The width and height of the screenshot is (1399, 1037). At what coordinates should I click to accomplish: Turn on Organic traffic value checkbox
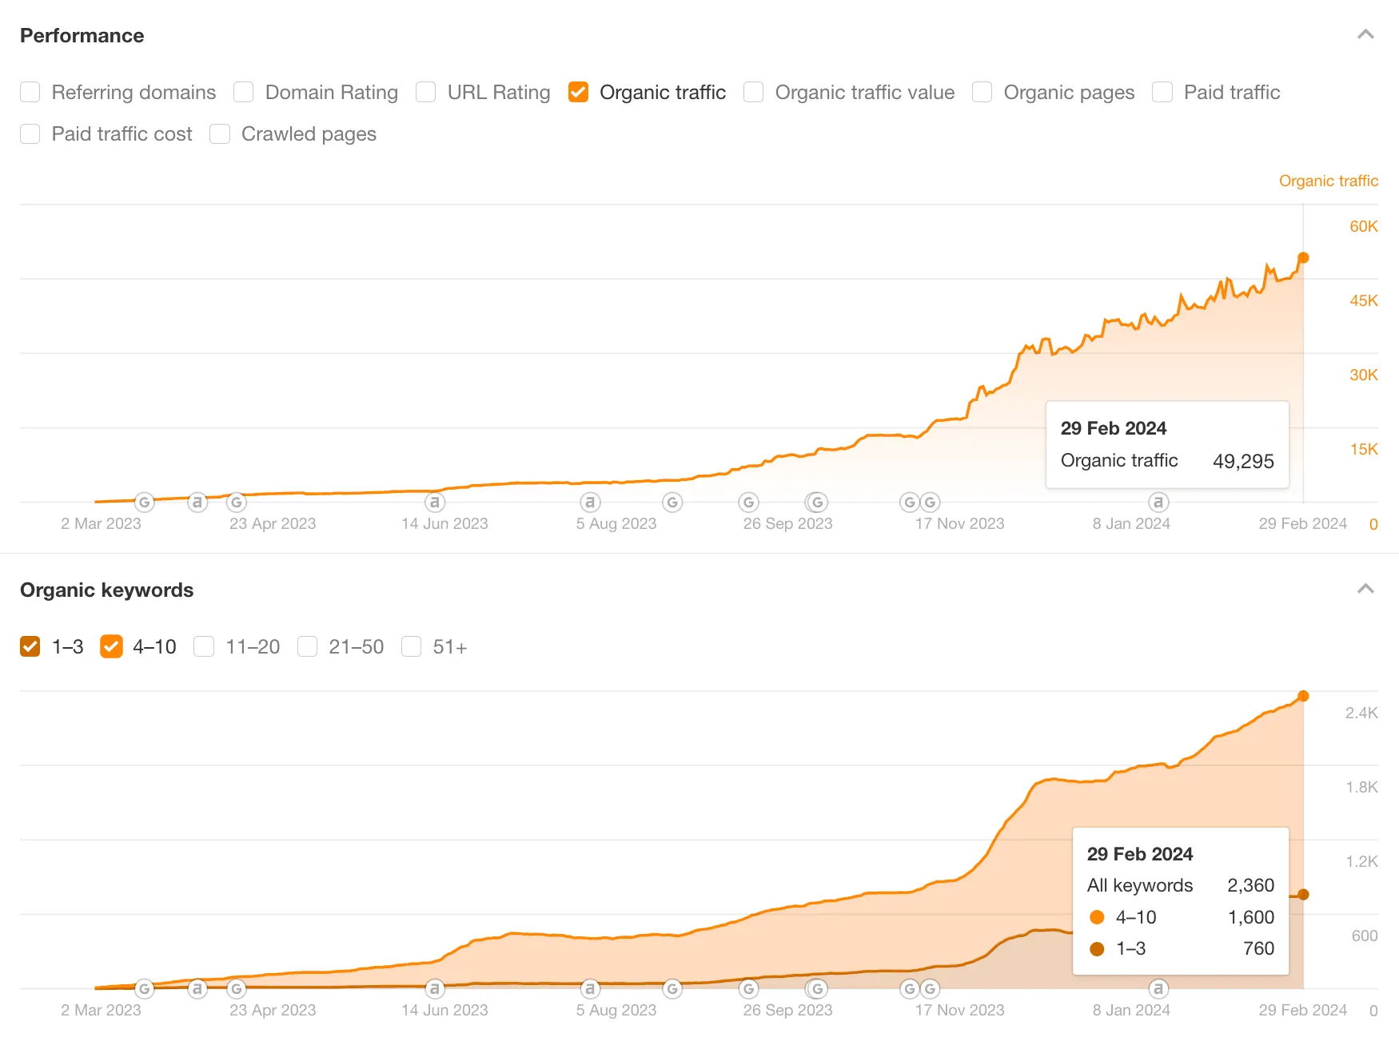click(754, 93)
